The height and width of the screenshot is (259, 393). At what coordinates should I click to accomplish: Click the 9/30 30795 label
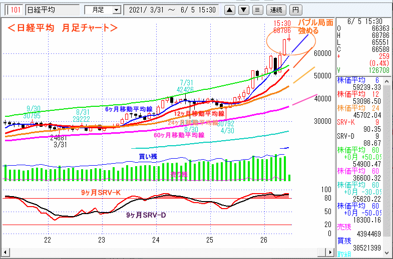[x=32, y=112]
